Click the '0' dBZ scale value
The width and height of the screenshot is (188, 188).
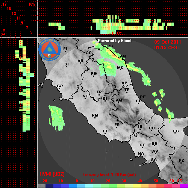click(x=77, y=181)
